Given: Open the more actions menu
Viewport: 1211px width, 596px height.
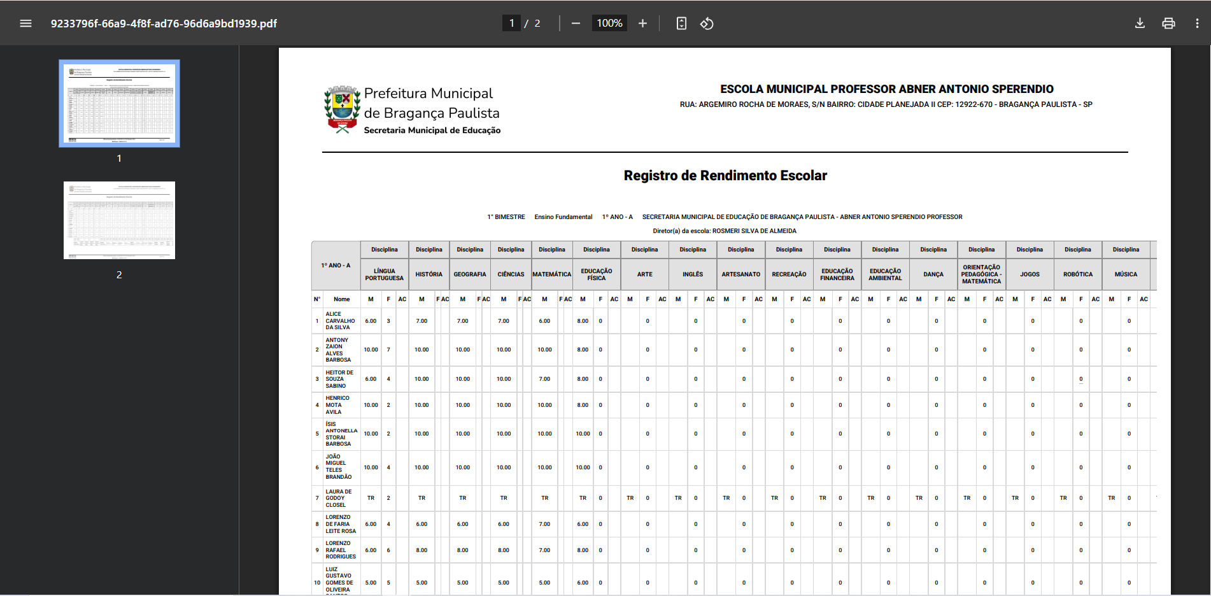Looking at the screenshot, I should pyautogui.click(x=1197, y=24).
